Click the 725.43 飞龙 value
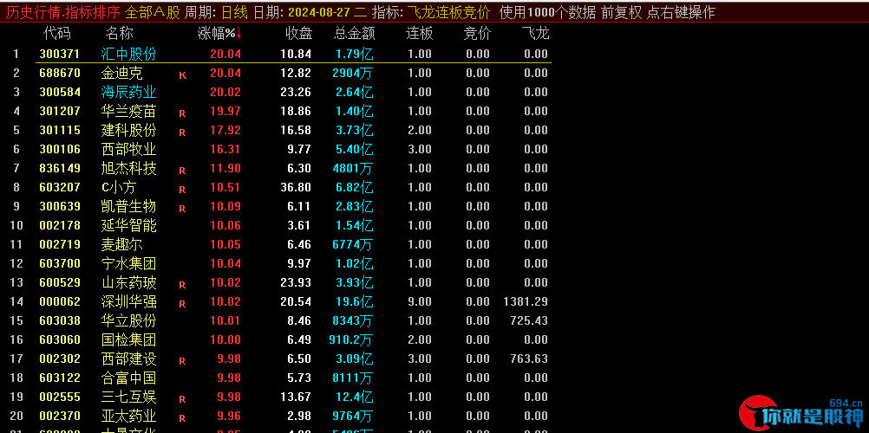Image resolution: width=869 pixels, height=433 pixels. coord(529,321)
